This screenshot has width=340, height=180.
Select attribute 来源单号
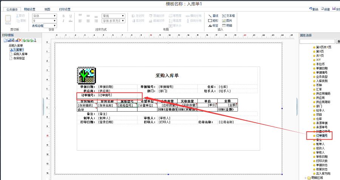321,127
